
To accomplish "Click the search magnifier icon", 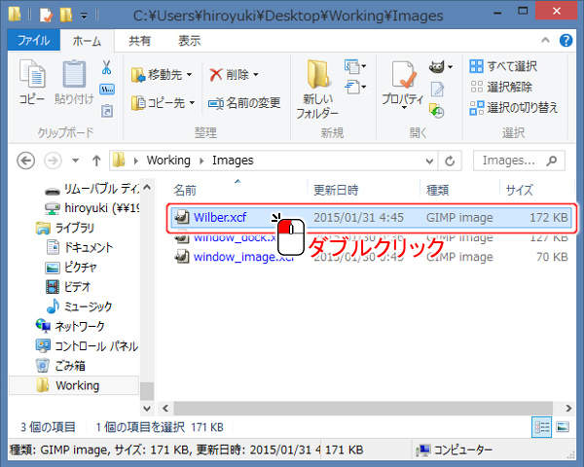I will tap(552, 161).
